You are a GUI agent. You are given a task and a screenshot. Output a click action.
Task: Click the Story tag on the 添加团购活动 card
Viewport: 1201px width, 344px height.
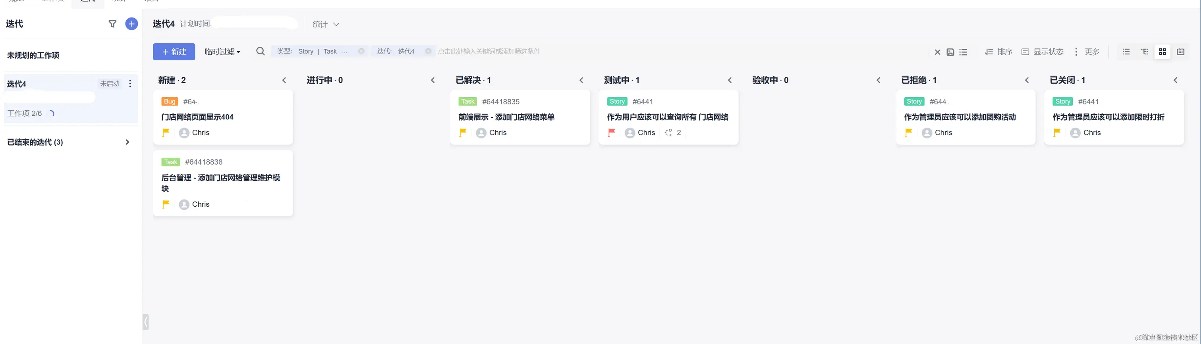click(914, 102)
